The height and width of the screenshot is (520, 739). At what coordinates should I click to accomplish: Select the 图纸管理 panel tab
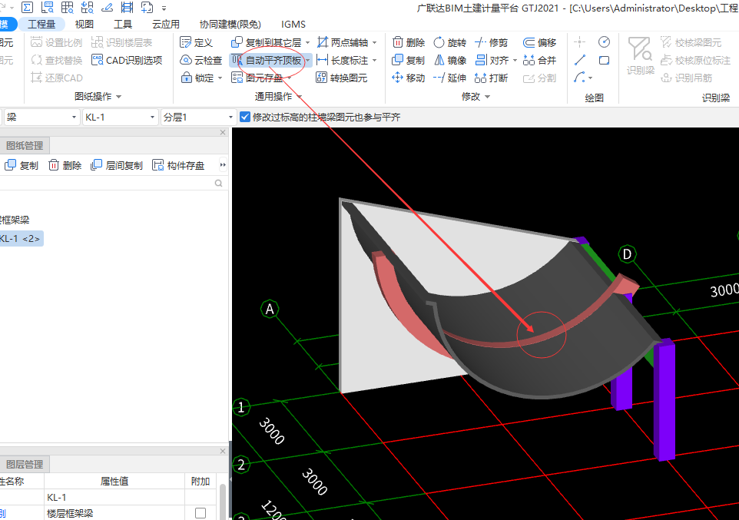(x=24, y=146)
